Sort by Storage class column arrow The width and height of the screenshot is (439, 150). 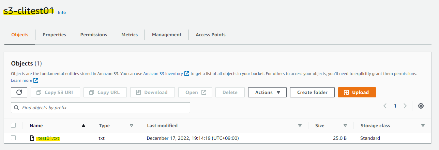pos(423,126)
